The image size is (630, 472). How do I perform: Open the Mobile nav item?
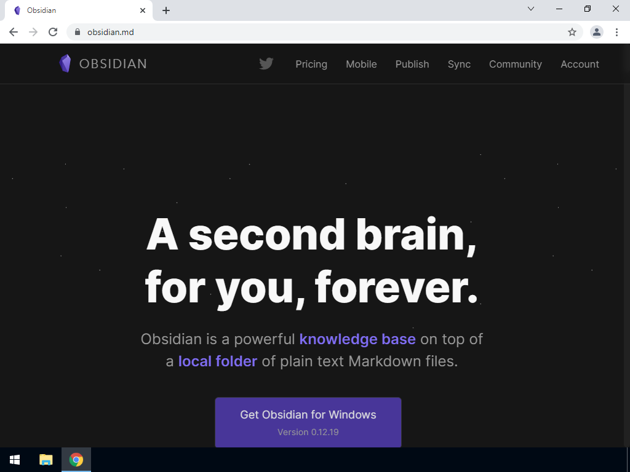point(361,64)
